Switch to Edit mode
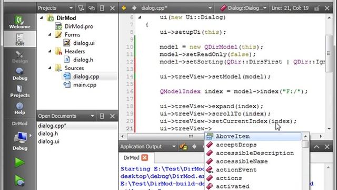 tap(19, 39)
